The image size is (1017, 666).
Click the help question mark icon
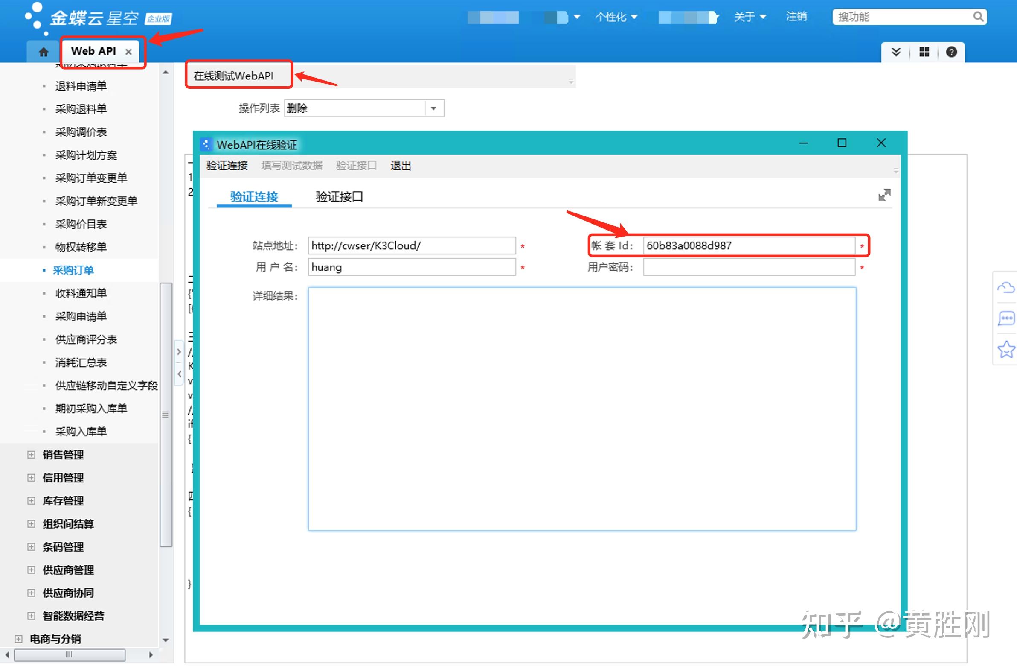pyautogui.click(x=951, y=52)
